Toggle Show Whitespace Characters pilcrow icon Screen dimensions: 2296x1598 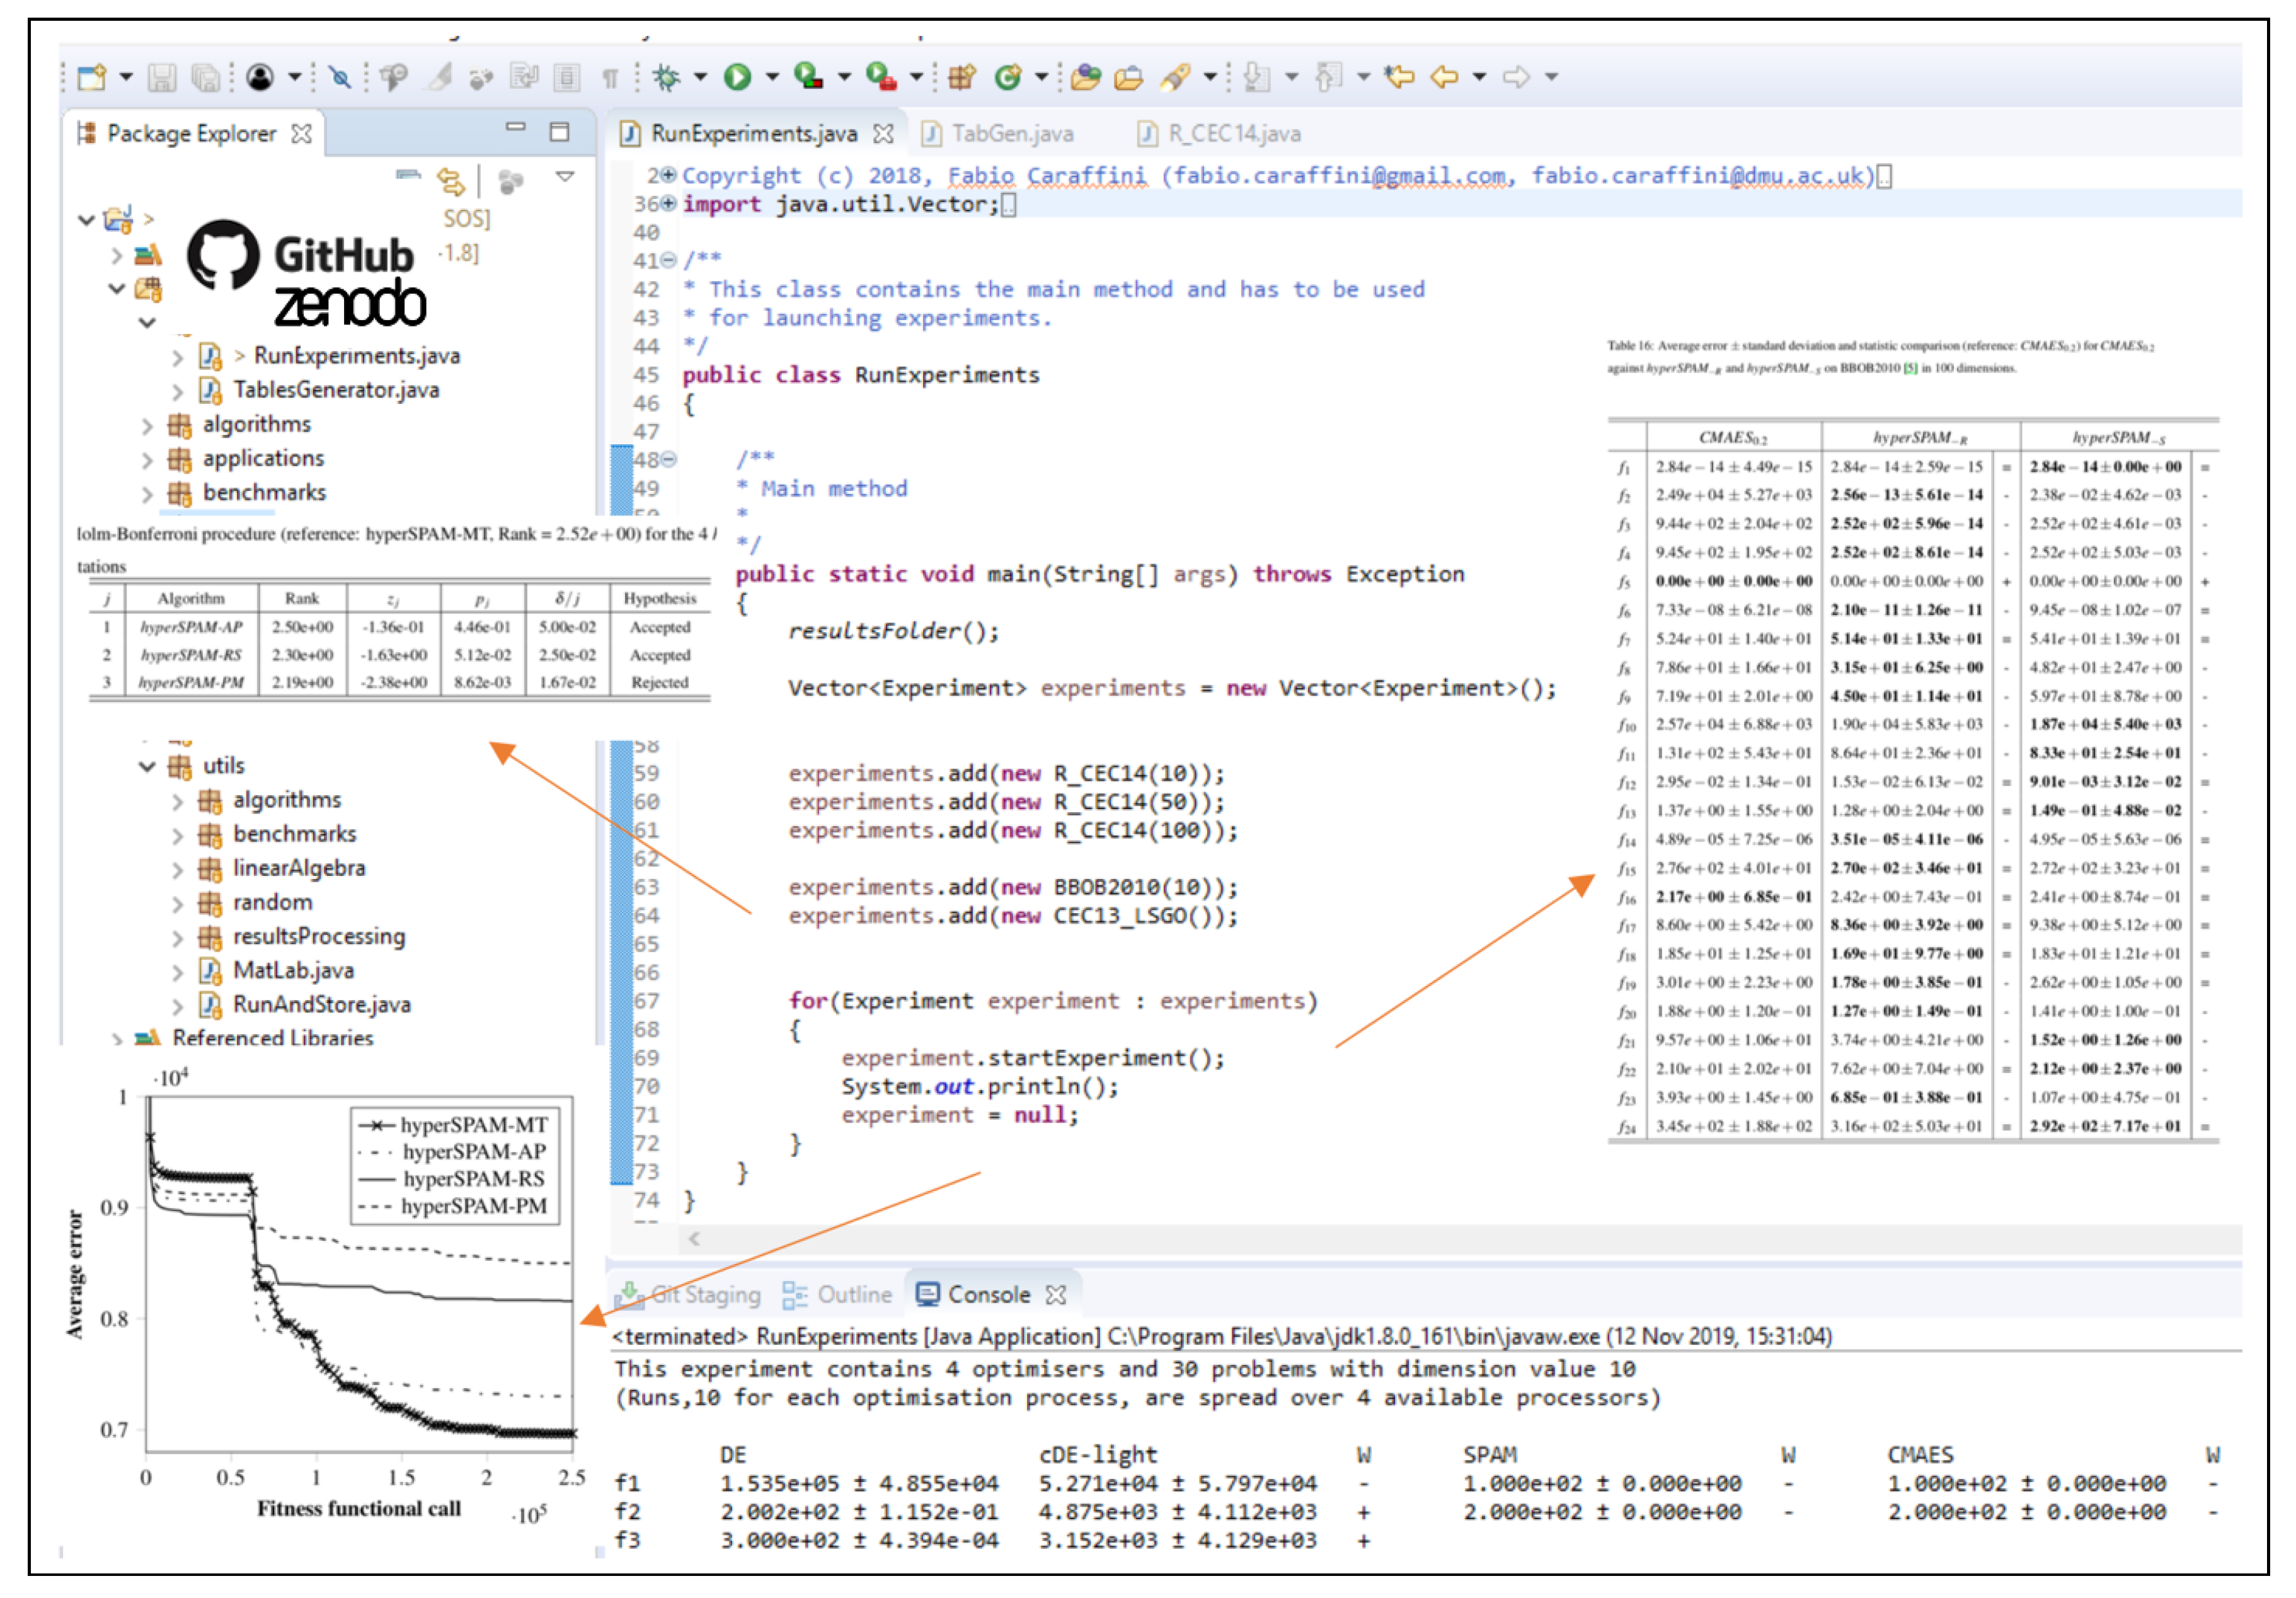pos(610,78)
